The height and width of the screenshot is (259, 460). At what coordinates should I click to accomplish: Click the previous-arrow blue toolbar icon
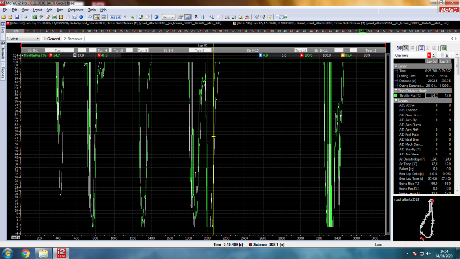[112, 17]
